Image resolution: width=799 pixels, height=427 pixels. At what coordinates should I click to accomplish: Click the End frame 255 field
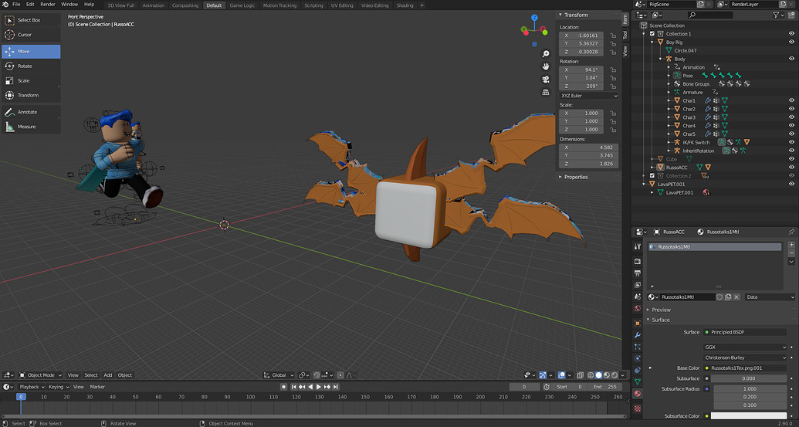click(605, 387)
